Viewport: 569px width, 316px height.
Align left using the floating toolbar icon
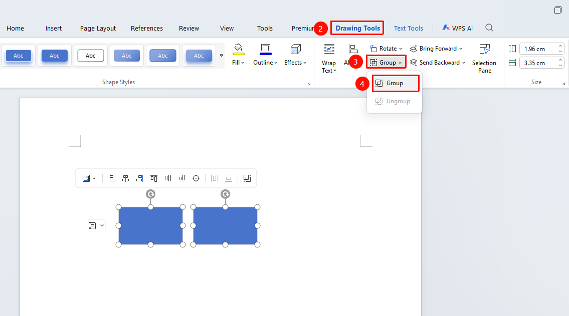(x=112, y=178)
